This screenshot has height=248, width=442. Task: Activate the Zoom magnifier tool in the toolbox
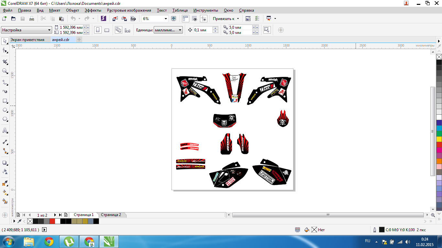[x=5, y=71]
